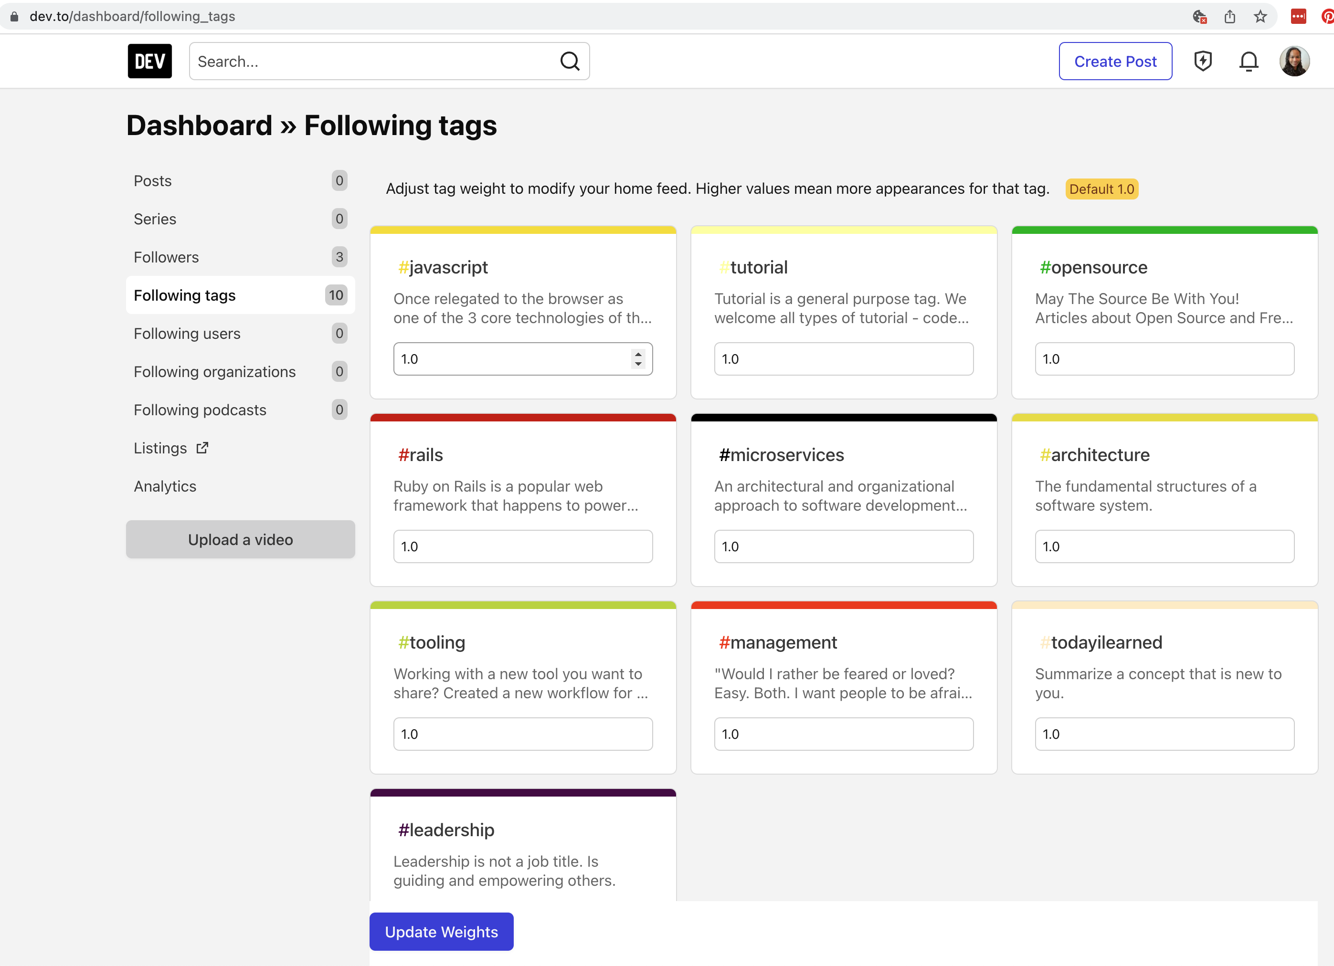Select Posts in the sidebar

(152, 180)
